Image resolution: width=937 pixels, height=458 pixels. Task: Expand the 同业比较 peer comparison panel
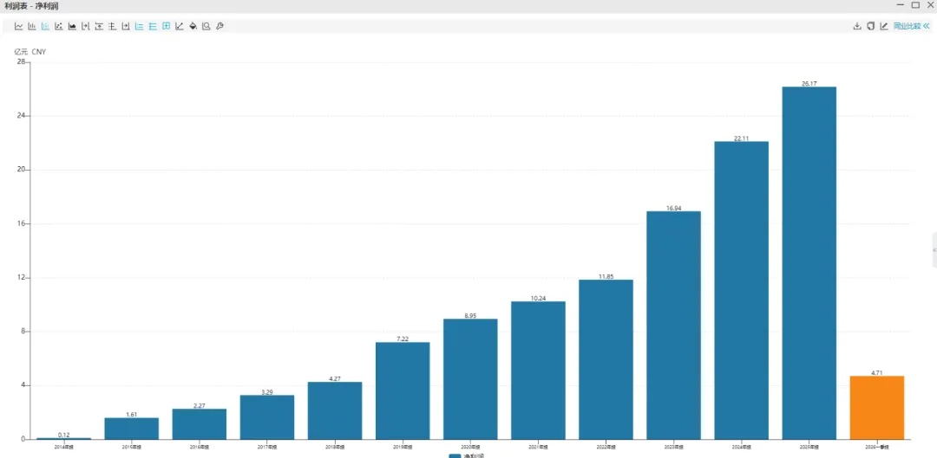pyautogui.click(x=911, y=26)
